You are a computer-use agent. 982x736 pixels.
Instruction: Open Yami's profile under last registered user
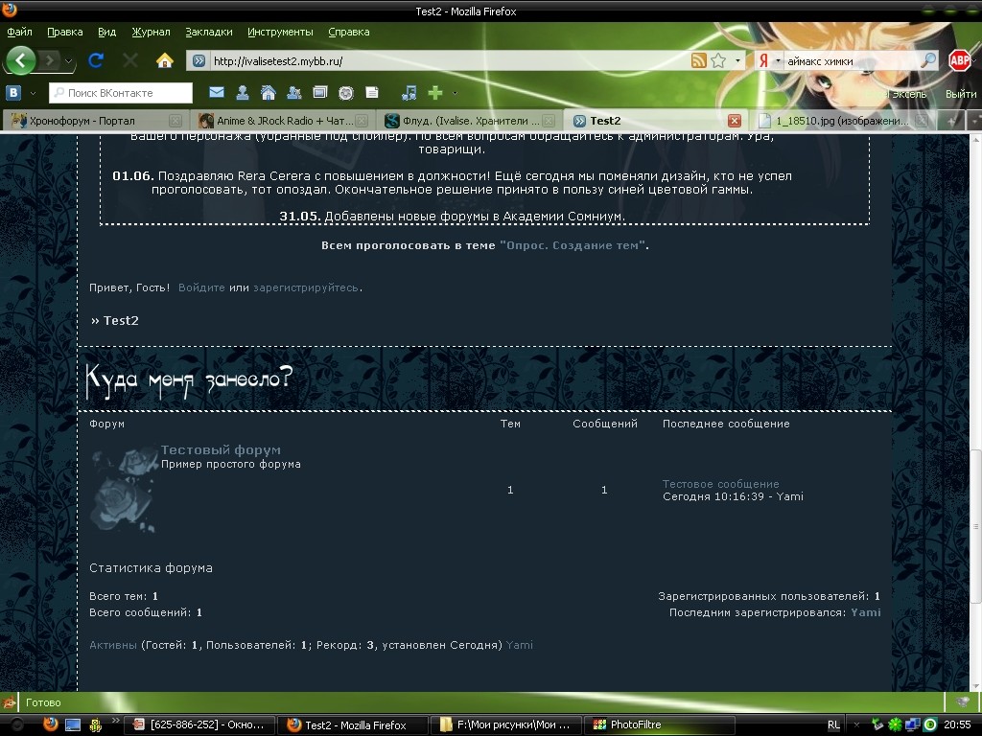point(866,612)
